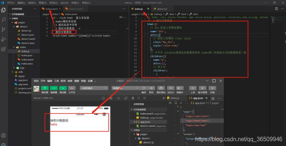Click the simulator rotate device icon
Image resolution: width=286 pixels, height=146 pixels.
pyautogui.click(x=103, y=98)
